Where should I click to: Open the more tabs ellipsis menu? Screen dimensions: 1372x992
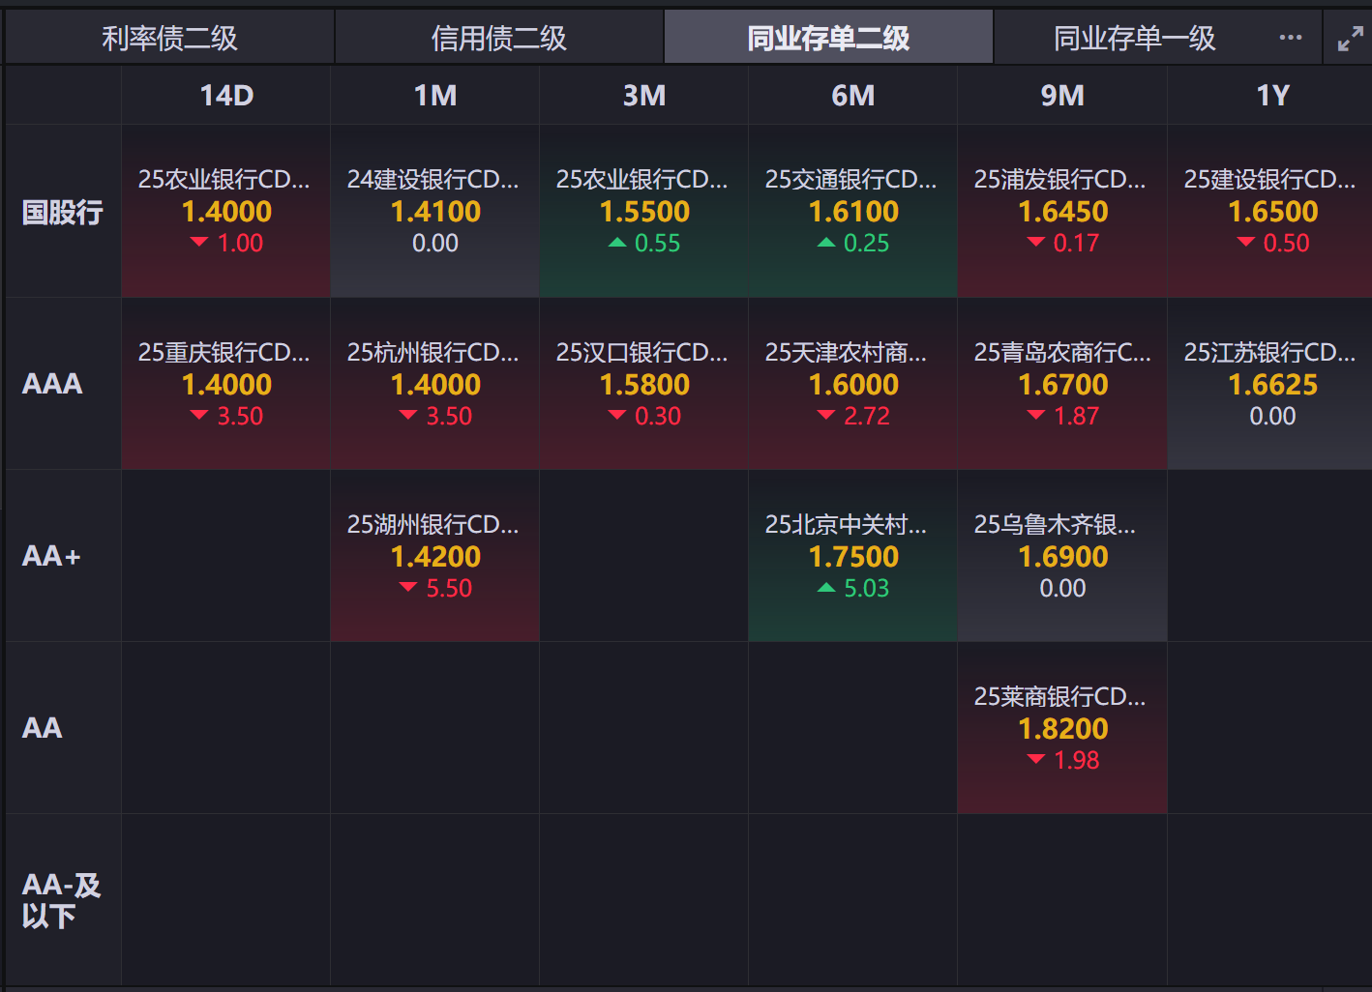point(1290,38)
